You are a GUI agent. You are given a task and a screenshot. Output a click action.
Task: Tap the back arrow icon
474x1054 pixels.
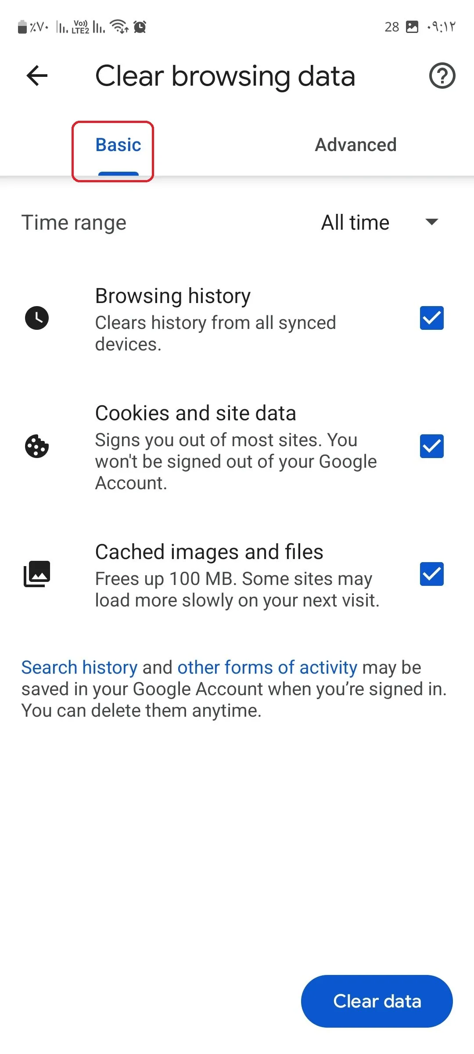[37, 76]
